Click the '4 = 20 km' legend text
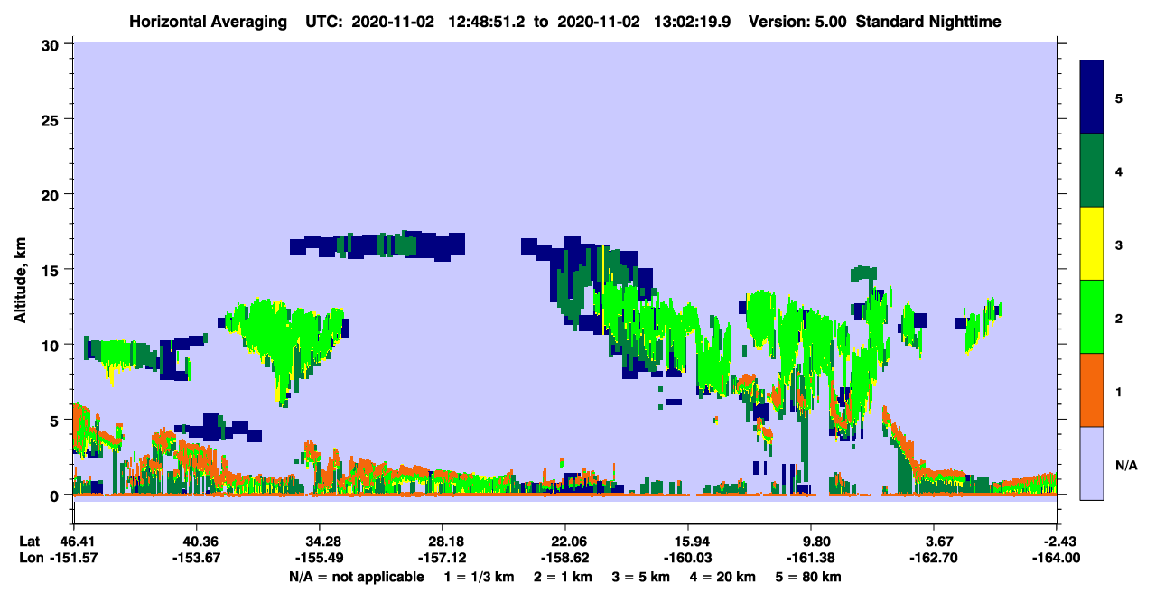 click(723, 577)
